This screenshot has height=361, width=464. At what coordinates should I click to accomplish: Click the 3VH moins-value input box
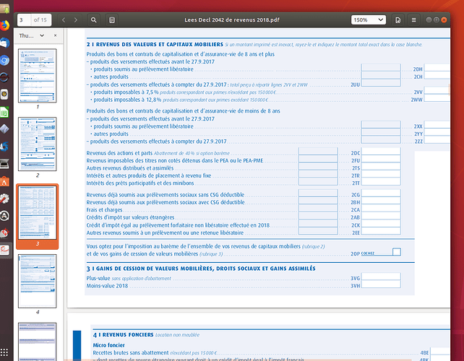point(381,284)
